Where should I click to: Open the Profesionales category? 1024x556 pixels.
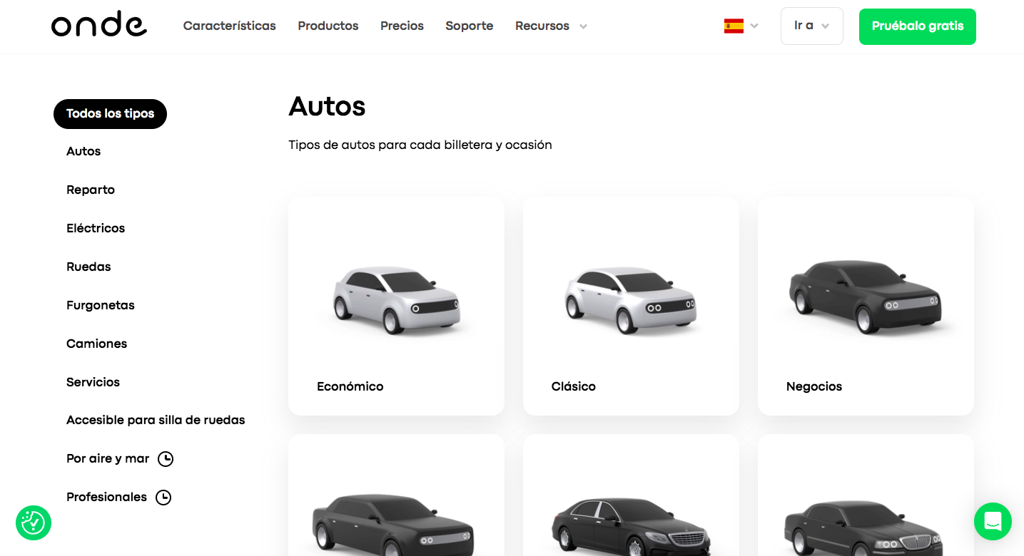[x=106, y=497]
